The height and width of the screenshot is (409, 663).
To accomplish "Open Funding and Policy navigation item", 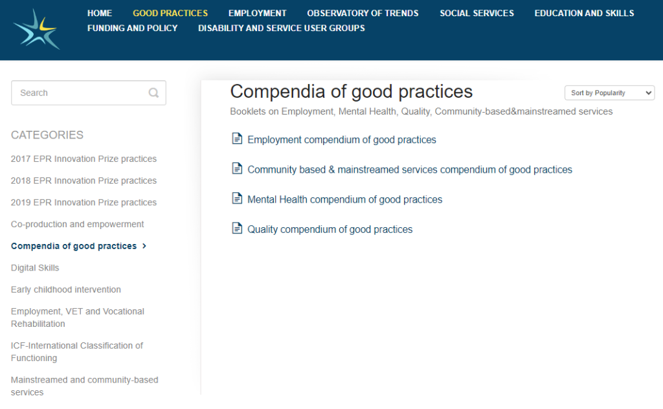I will click(x=132, y=28).
